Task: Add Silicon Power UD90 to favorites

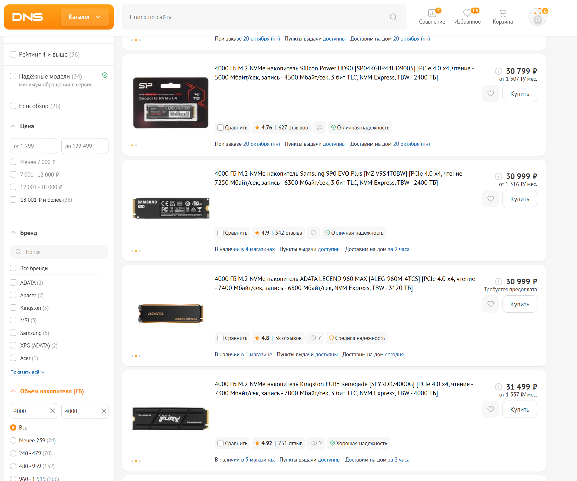Action: coord(491,94)
